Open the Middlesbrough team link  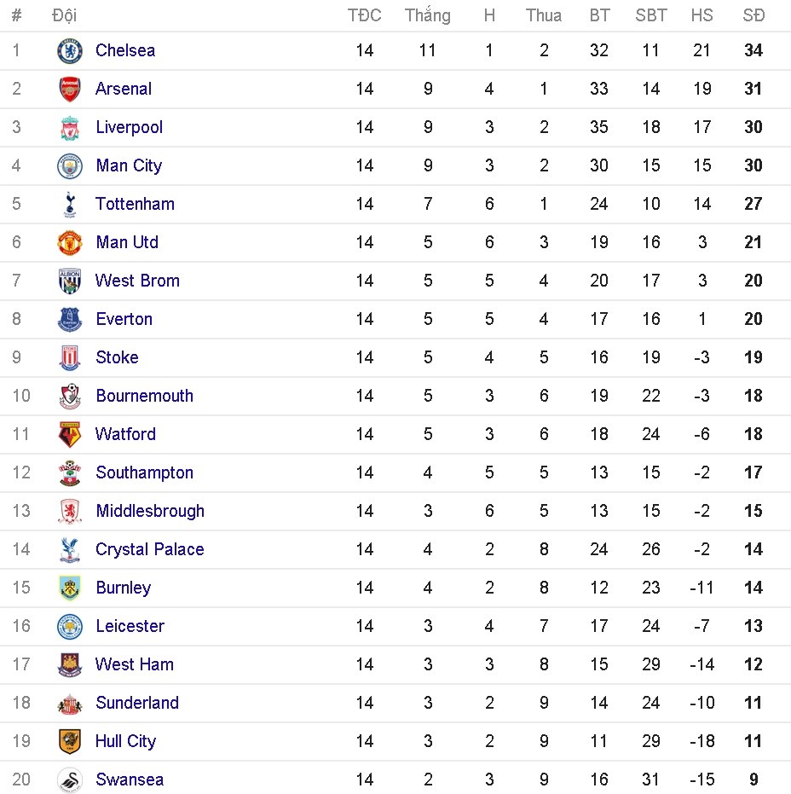(x=150, y=511)
